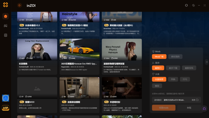Click author NagatoQAQ on the Huracan card
The image size is (209, 118).
click(65, 67)
